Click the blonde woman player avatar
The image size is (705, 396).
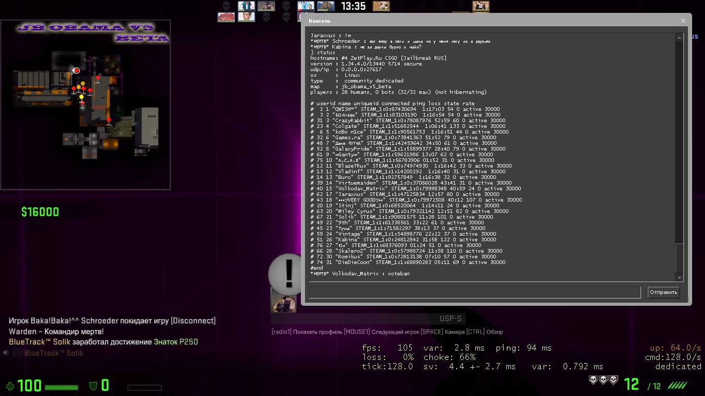coord(246,16)
